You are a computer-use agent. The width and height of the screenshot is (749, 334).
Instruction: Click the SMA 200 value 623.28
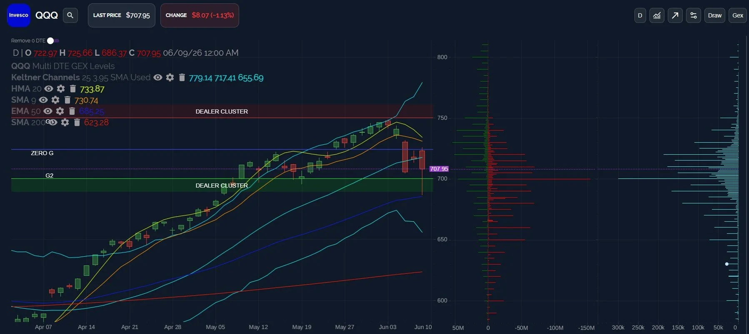click(x=96, y=122)
